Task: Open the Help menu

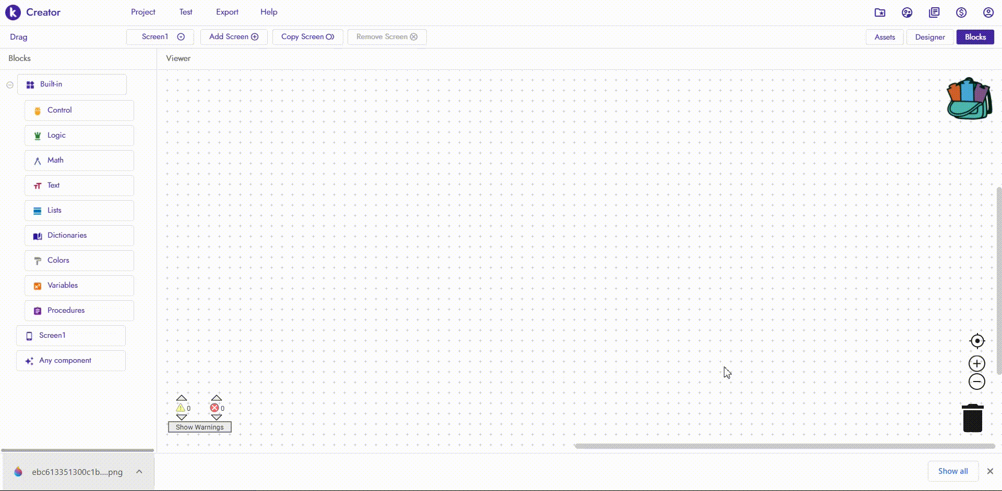Action: 269,12
